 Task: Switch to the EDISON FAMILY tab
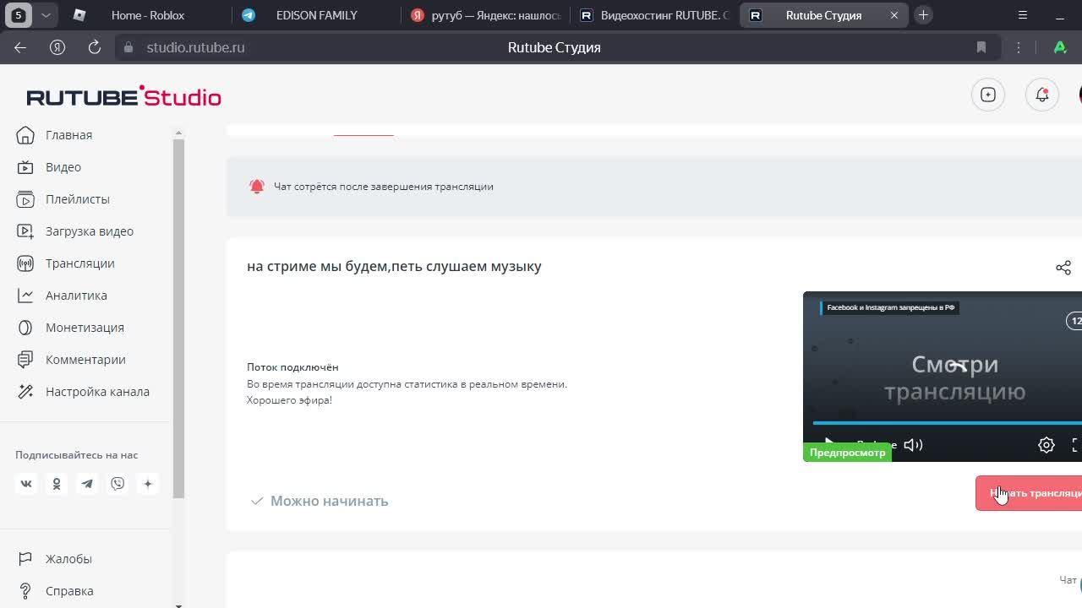316,15
